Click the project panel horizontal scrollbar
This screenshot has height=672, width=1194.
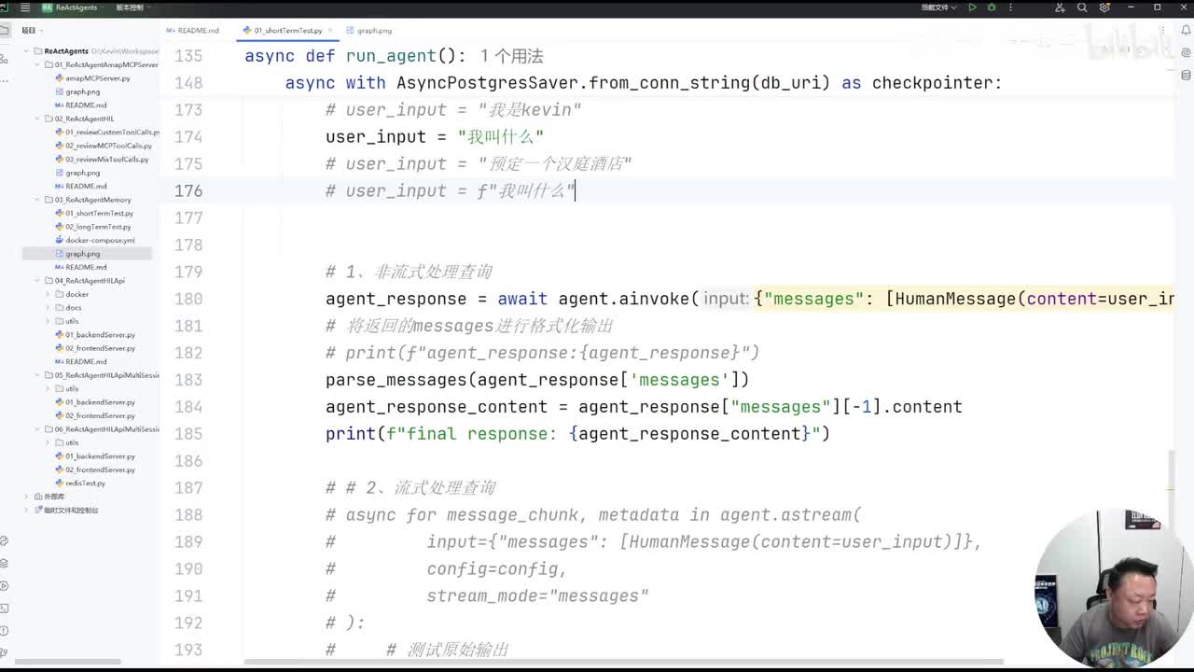67,663
